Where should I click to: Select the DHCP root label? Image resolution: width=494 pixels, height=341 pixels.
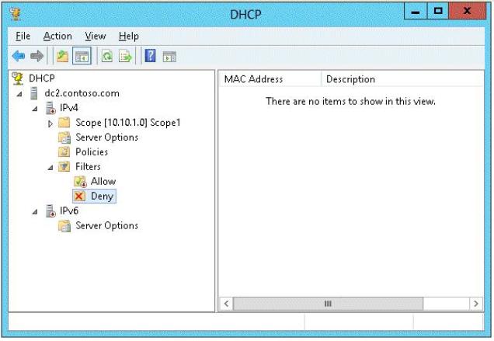click(42, 78)
